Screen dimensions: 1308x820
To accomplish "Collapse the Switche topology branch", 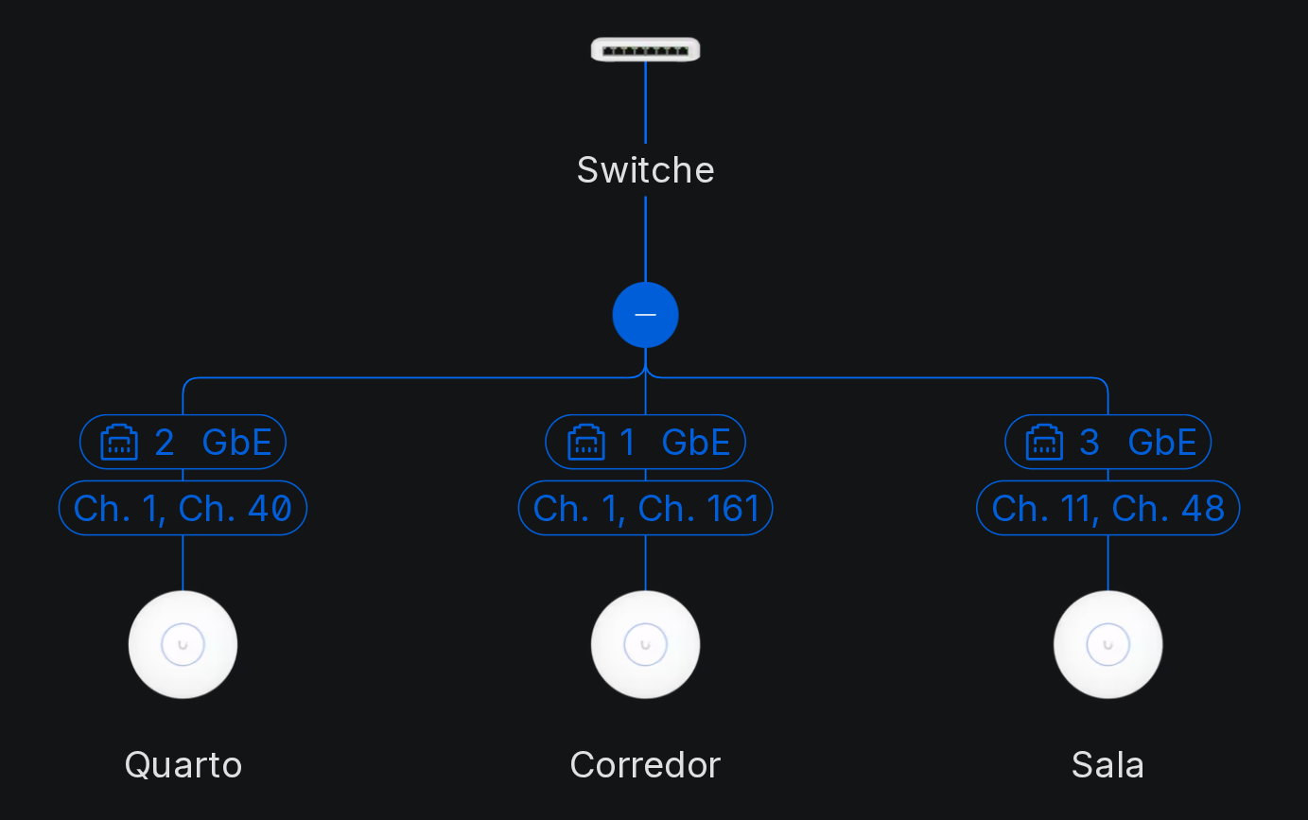I will coord(645,315).
